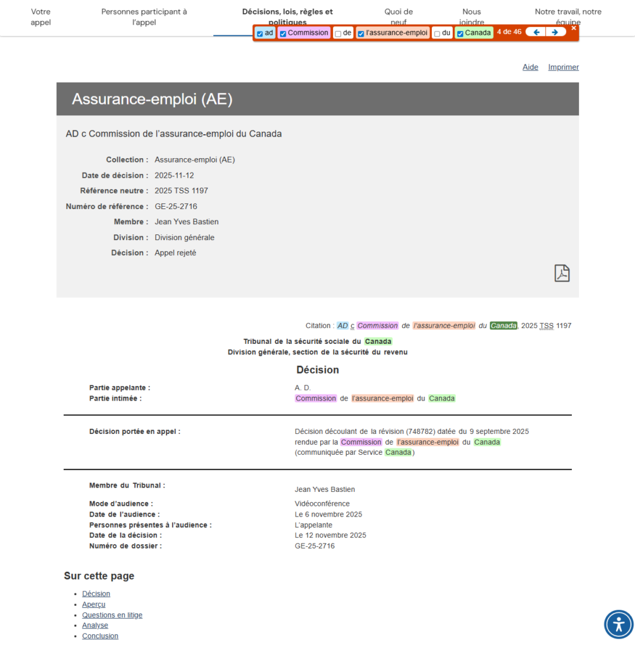Go to next search highlight match

point(555,32)
